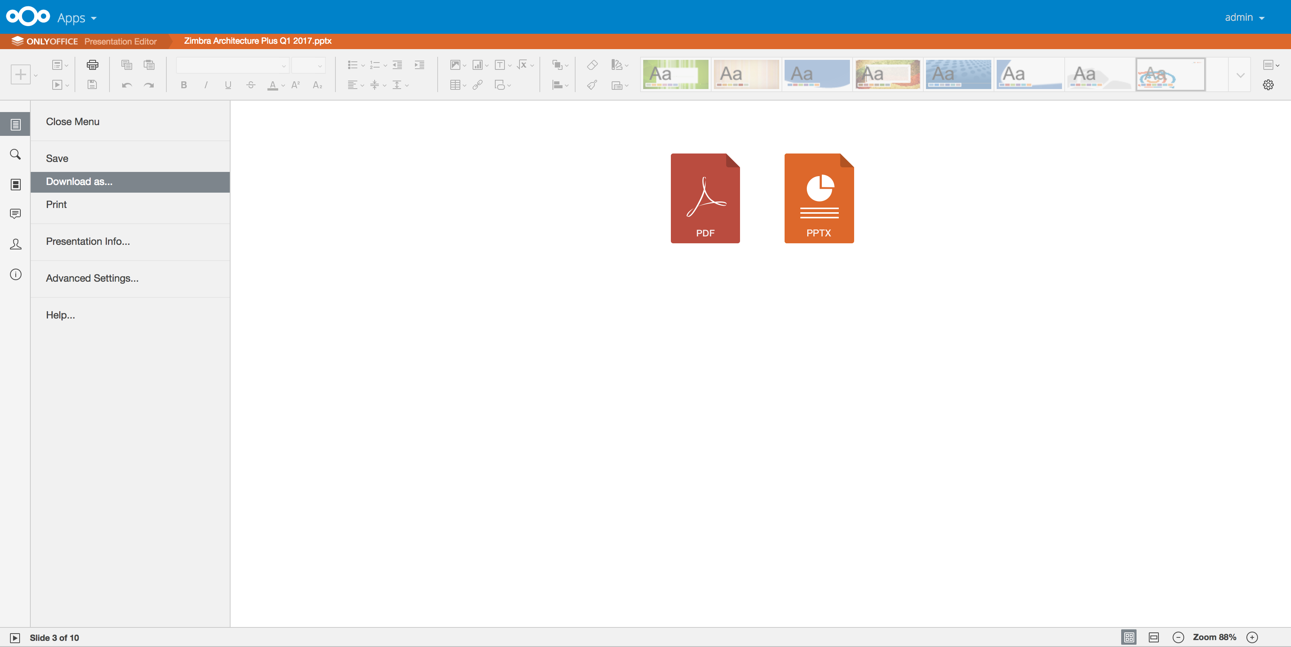Open the Change Color Scheme picker

[620, 64]
